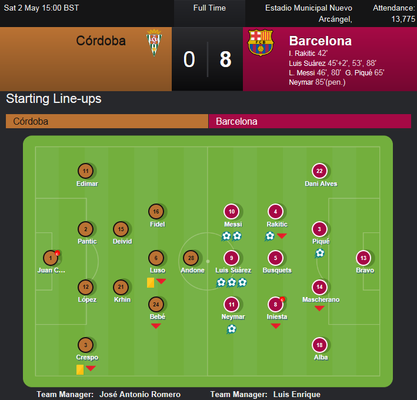
Task: Click Bebé's red substitution arrow
Action: (156, 326)
